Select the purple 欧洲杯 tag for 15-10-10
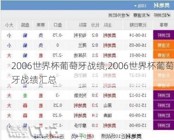Viewport: 174px width, 140px height. pos(163,105)
